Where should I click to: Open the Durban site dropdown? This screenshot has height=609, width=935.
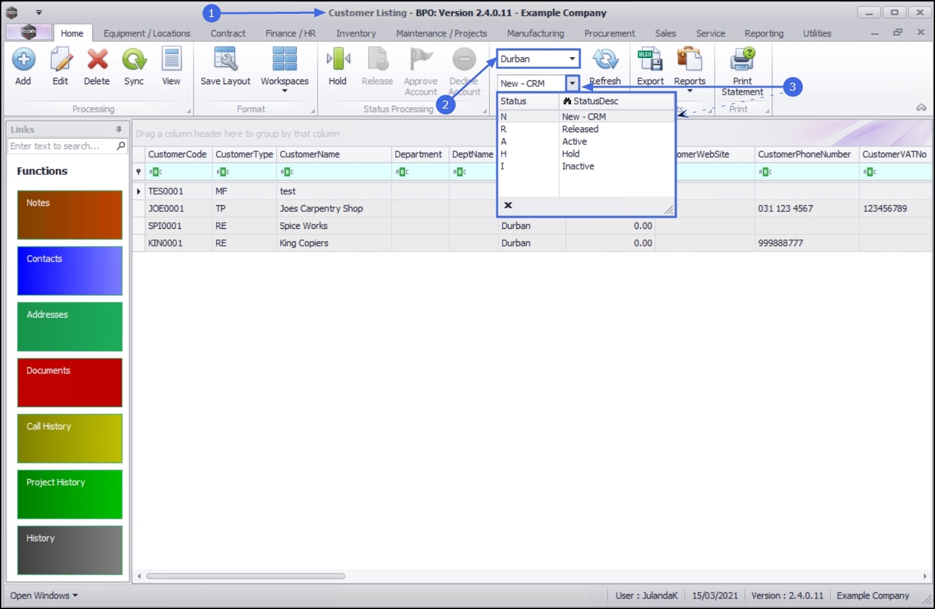coord(538,59)
